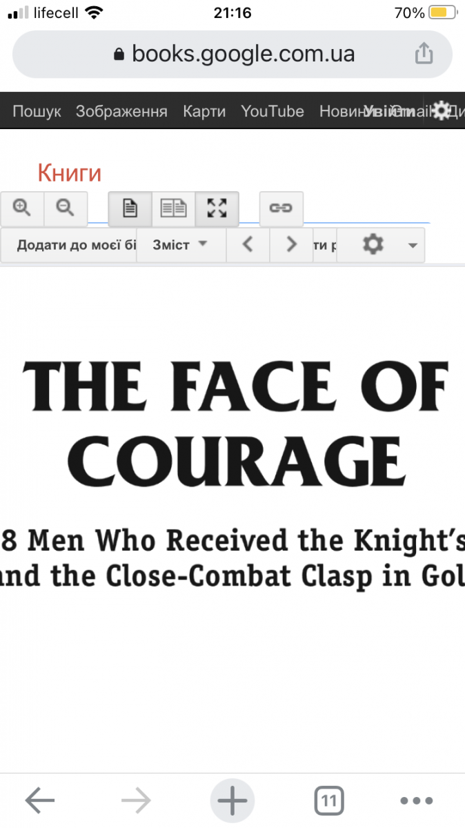The width and height of the screenshot is (465, 828).
Task: Open book settings gear dropdown
Action: [x=381, y=245]
